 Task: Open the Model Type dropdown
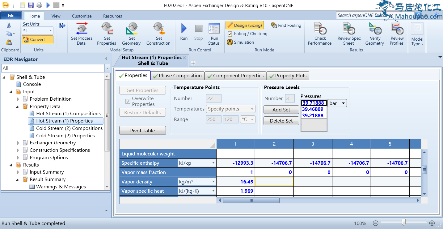(417, 42)
